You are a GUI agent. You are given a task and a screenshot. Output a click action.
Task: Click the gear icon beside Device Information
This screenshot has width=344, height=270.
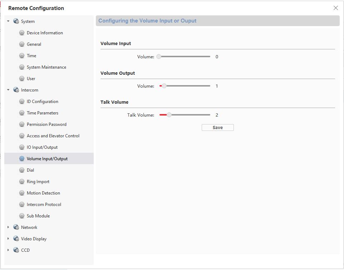(x=22, y=33)
